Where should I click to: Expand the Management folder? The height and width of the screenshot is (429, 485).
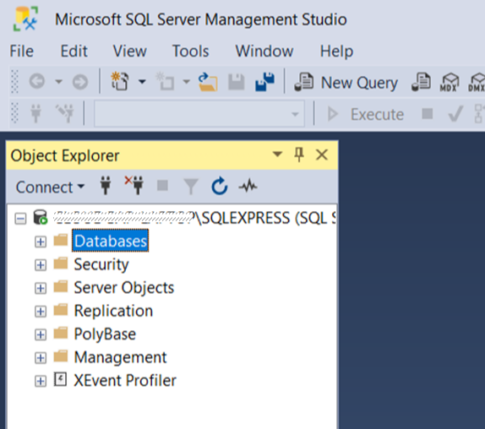(41, 358)
